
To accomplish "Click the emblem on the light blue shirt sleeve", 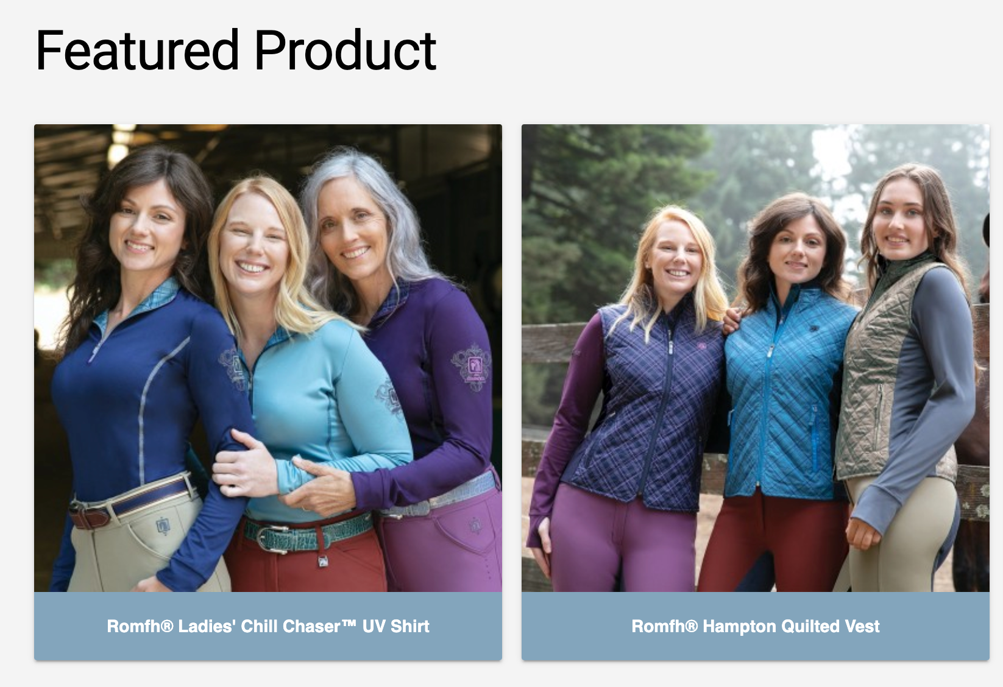I will point(390,397).
